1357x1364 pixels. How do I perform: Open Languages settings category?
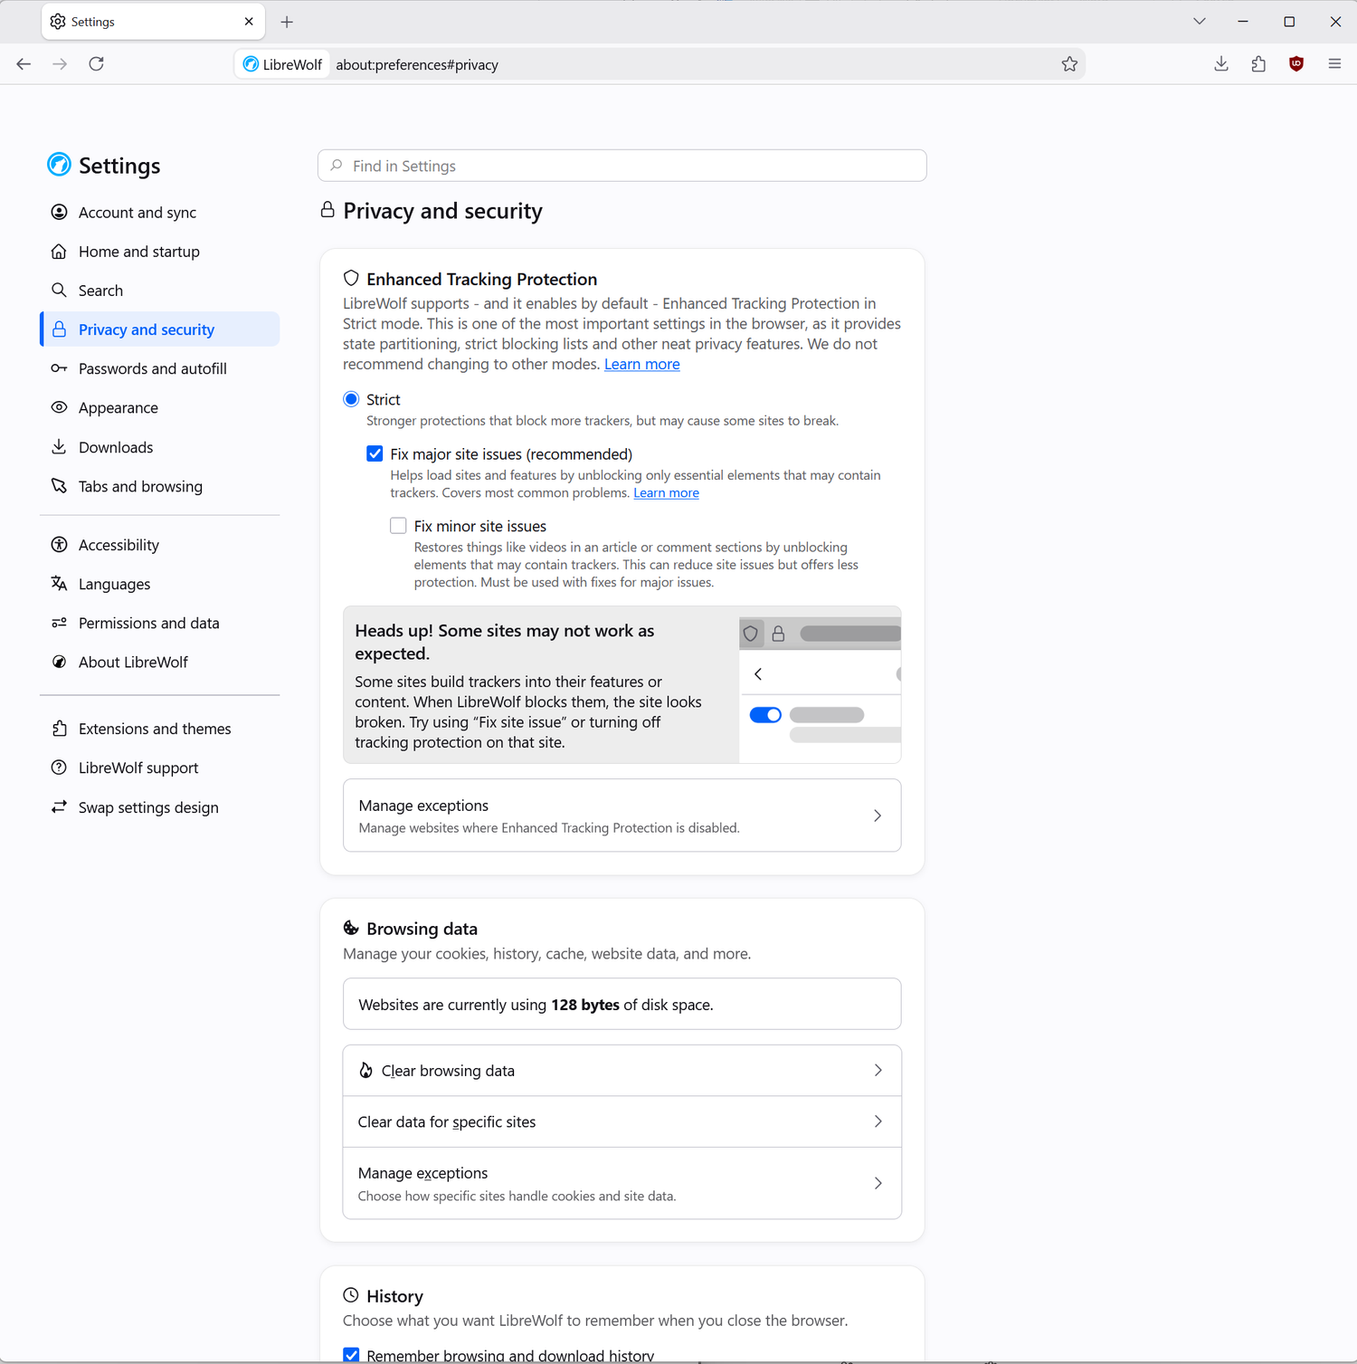[160, 584]
